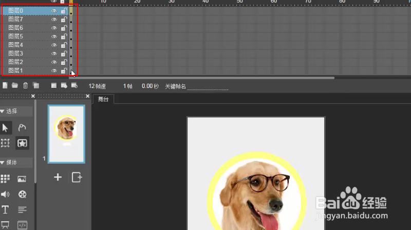Collapse the 选择 tool section

3,111
